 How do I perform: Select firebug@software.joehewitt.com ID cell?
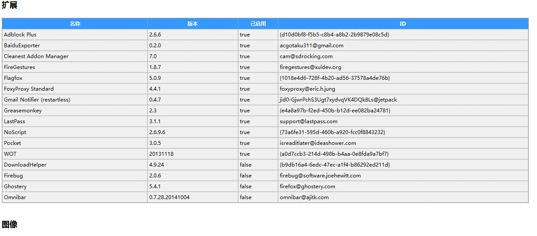click(403, 176)
